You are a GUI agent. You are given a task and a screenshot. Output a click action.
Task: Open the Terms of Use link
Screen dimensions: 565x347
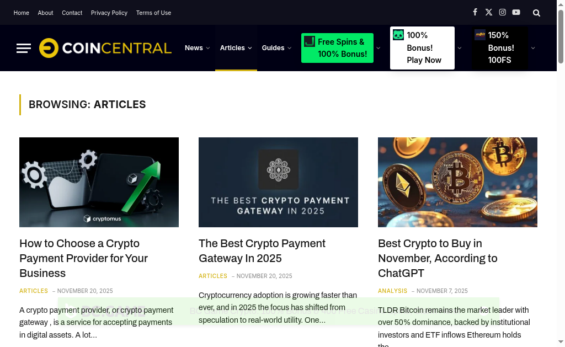[153, 13]
